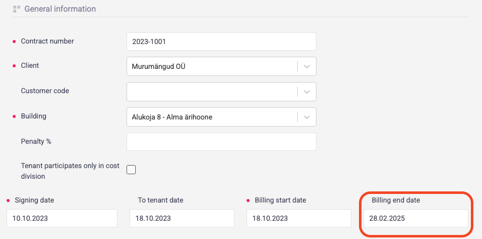Click the Billing end date field
Image resolution: width=482 pixels, height=239 pixels.
(416, 218)
